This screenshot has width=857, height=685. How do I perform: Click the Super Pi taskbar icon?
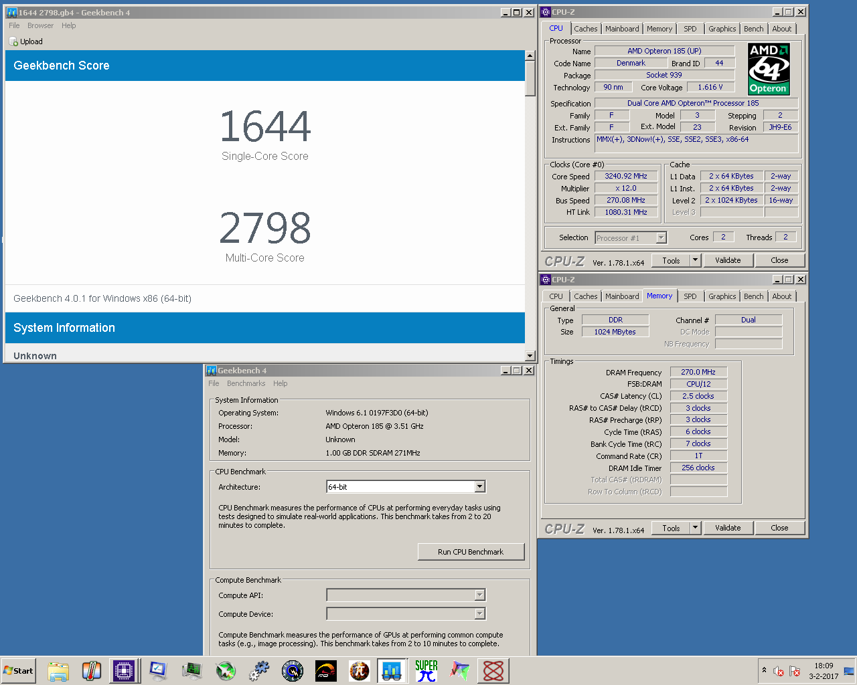pyautogui.click(x=426, y=670)
